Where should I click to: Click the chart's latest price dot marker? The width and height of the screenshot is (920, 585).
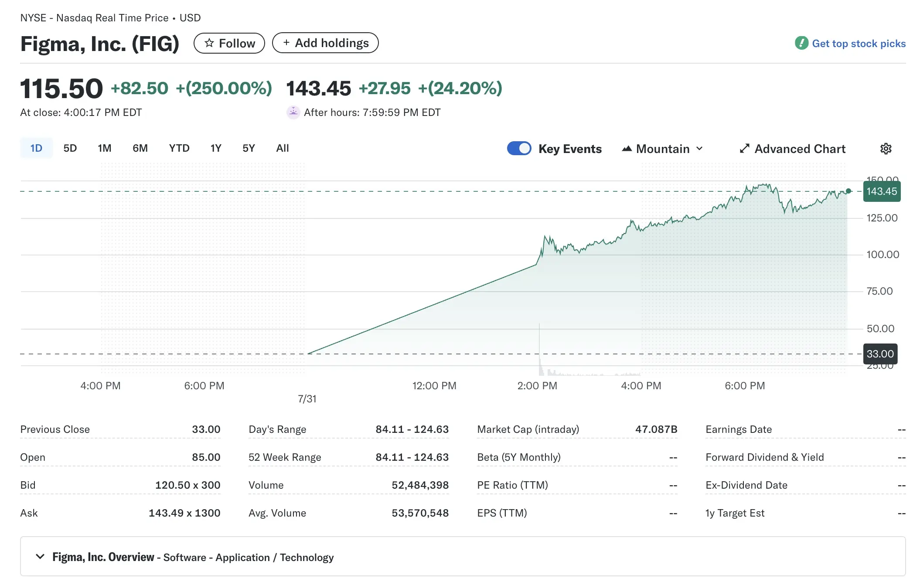848,191
